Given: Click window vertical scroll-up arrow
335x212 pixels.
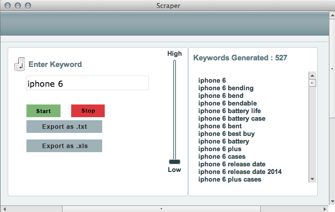Looking at the screenshot, I should [x=332, y=15].
